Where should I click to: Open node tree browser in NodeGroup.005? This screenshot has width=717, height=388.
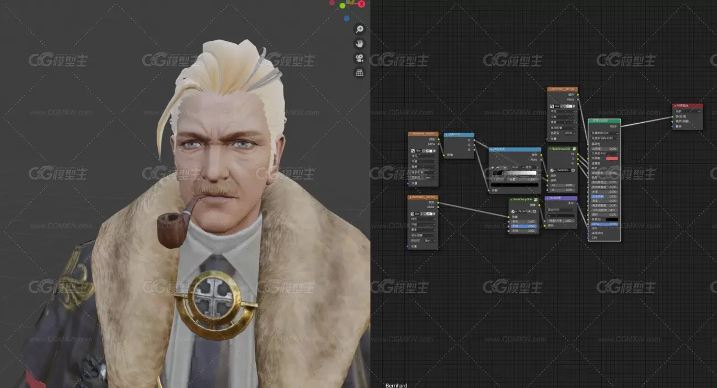click(552, 171)
